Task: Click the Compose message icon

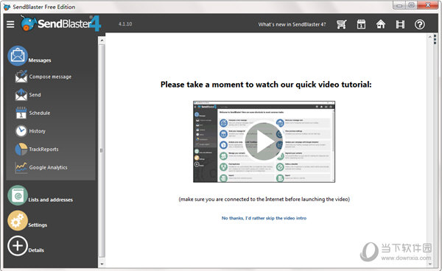Action: [21, 77]
